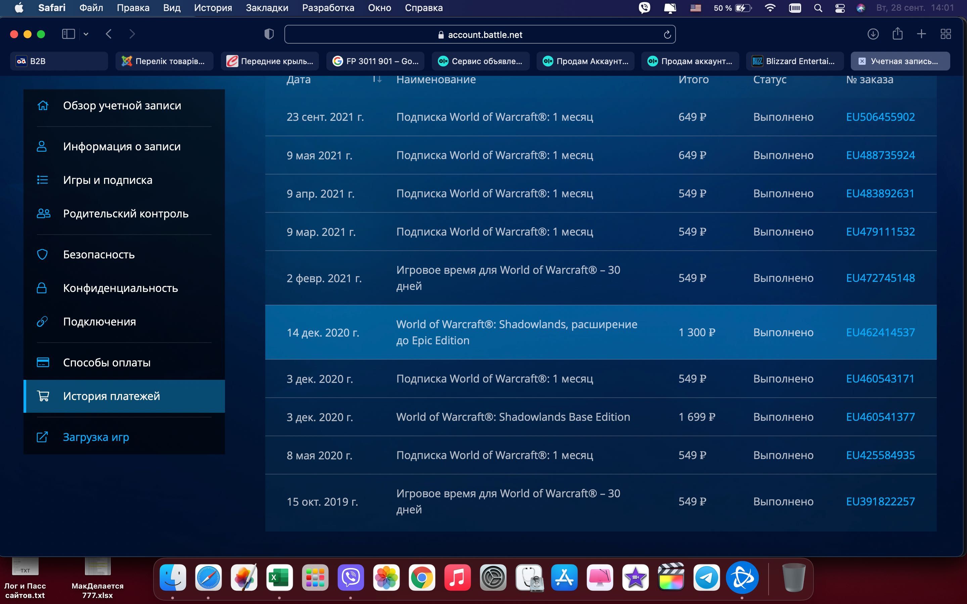Sort payments by date using sort arrows
Screen dimensions: 967x604
[377, 79]
